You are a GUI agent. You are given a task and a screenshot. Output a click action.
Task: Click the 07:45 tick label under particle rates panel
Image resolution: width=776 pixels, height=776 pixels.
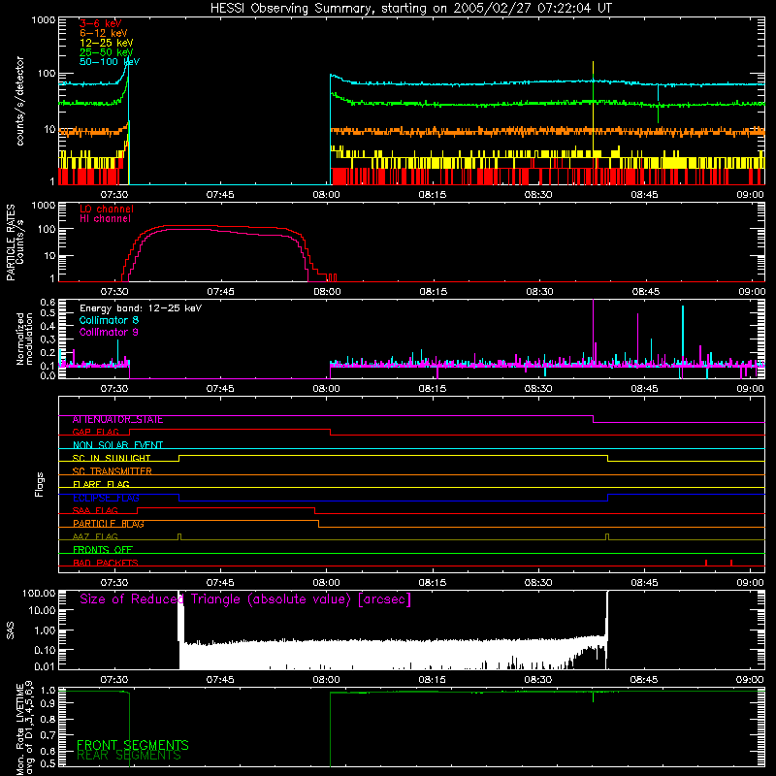220,292
